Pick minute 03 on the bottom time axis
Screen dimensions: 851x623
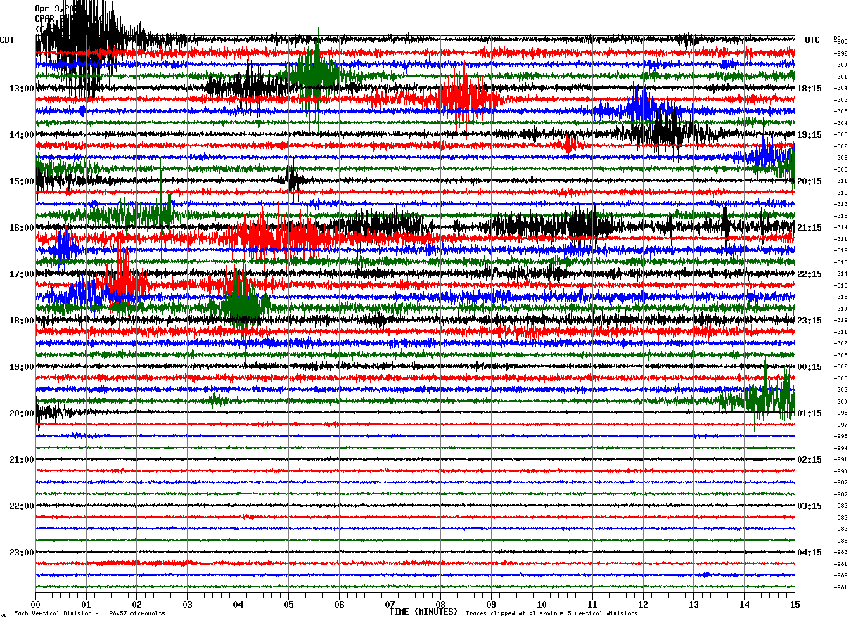tap(187, 604)
